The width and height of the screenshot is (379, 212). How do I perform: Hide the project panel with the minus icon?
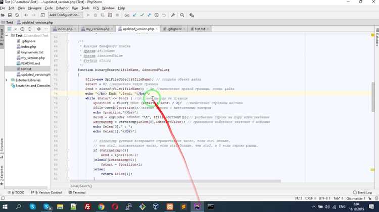[46, 29]
